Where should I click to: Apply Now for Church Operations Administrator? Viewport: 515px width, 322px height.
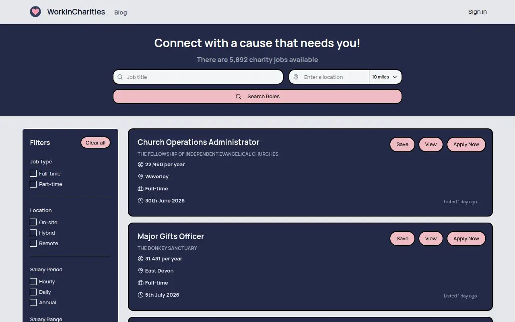[x=466, y=144]
